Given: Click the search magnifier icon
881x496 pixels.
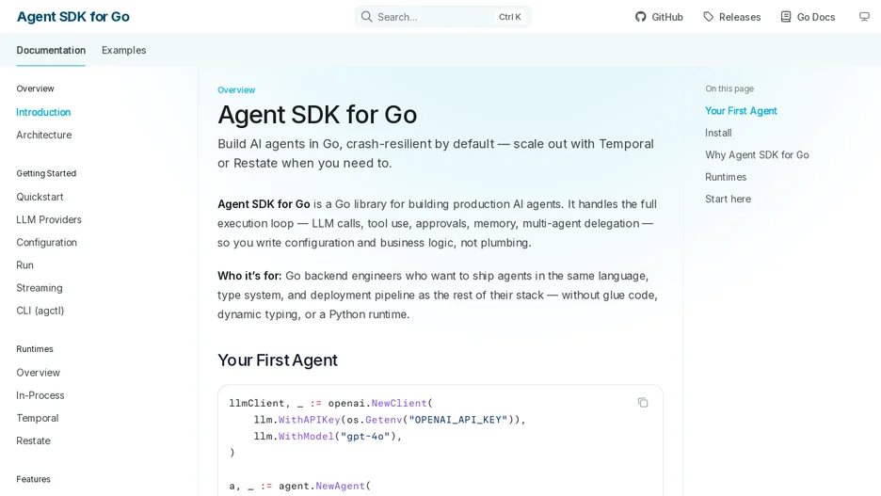Looking at the screenshot, I should click(366, 17).
